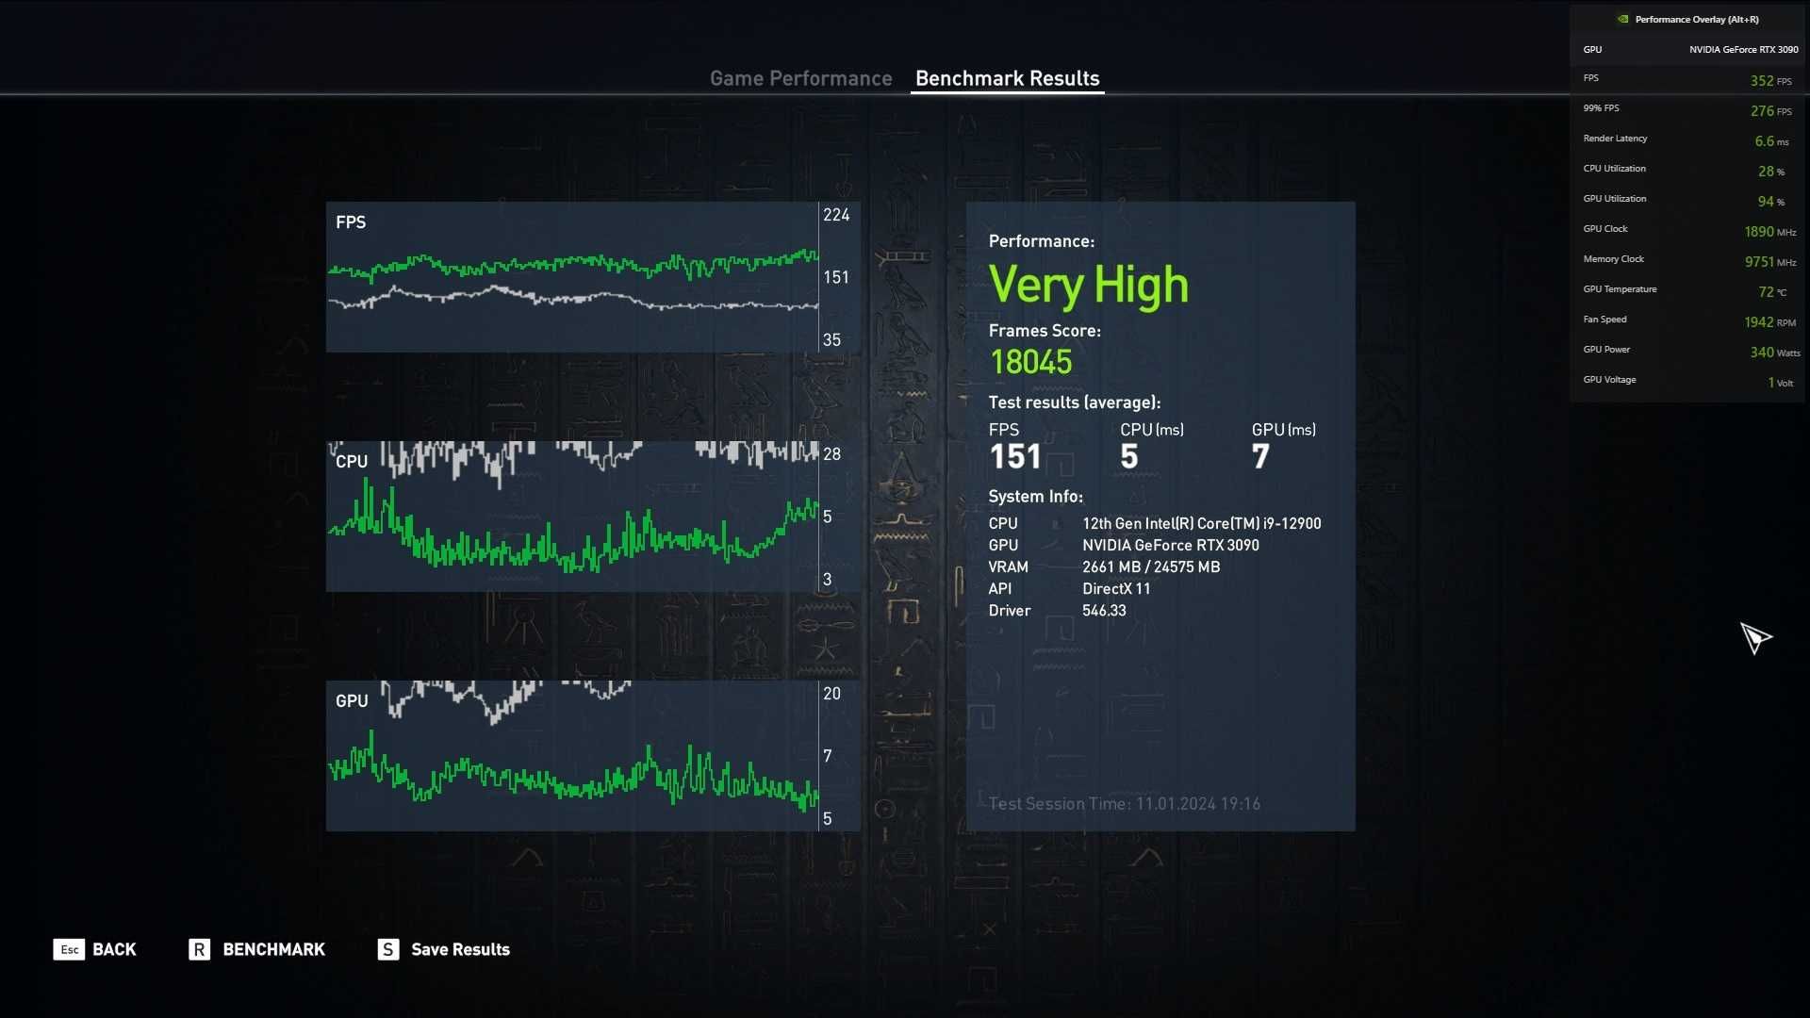This screenshot has width=1810, height=1018.
Task: Switch to the Game Performance tab
Action: [800, 78]
